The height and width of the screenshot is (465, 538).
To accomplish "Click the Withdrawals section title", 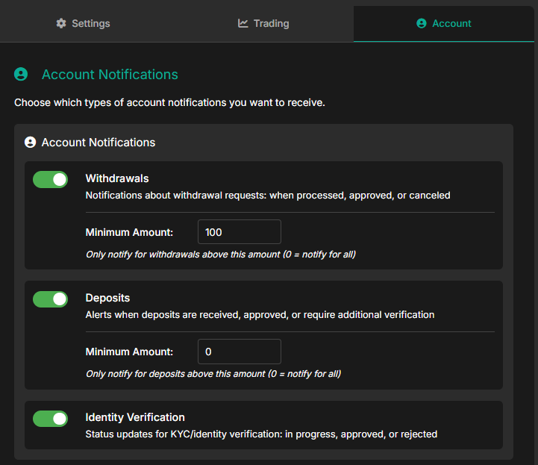I will click(x=117, y=178).
